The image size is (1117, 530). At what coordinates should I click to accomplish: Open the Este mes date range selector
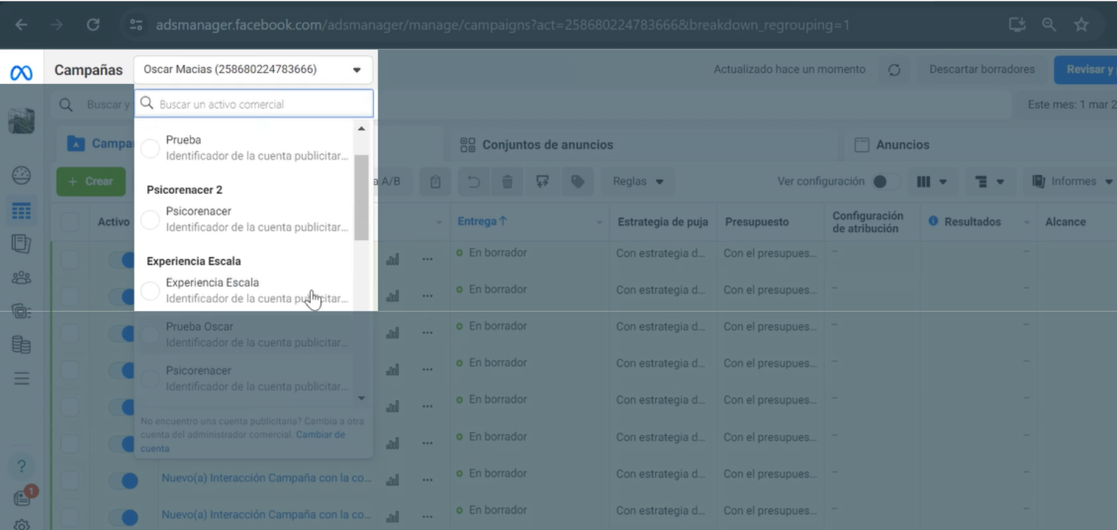click(1065, 105)
